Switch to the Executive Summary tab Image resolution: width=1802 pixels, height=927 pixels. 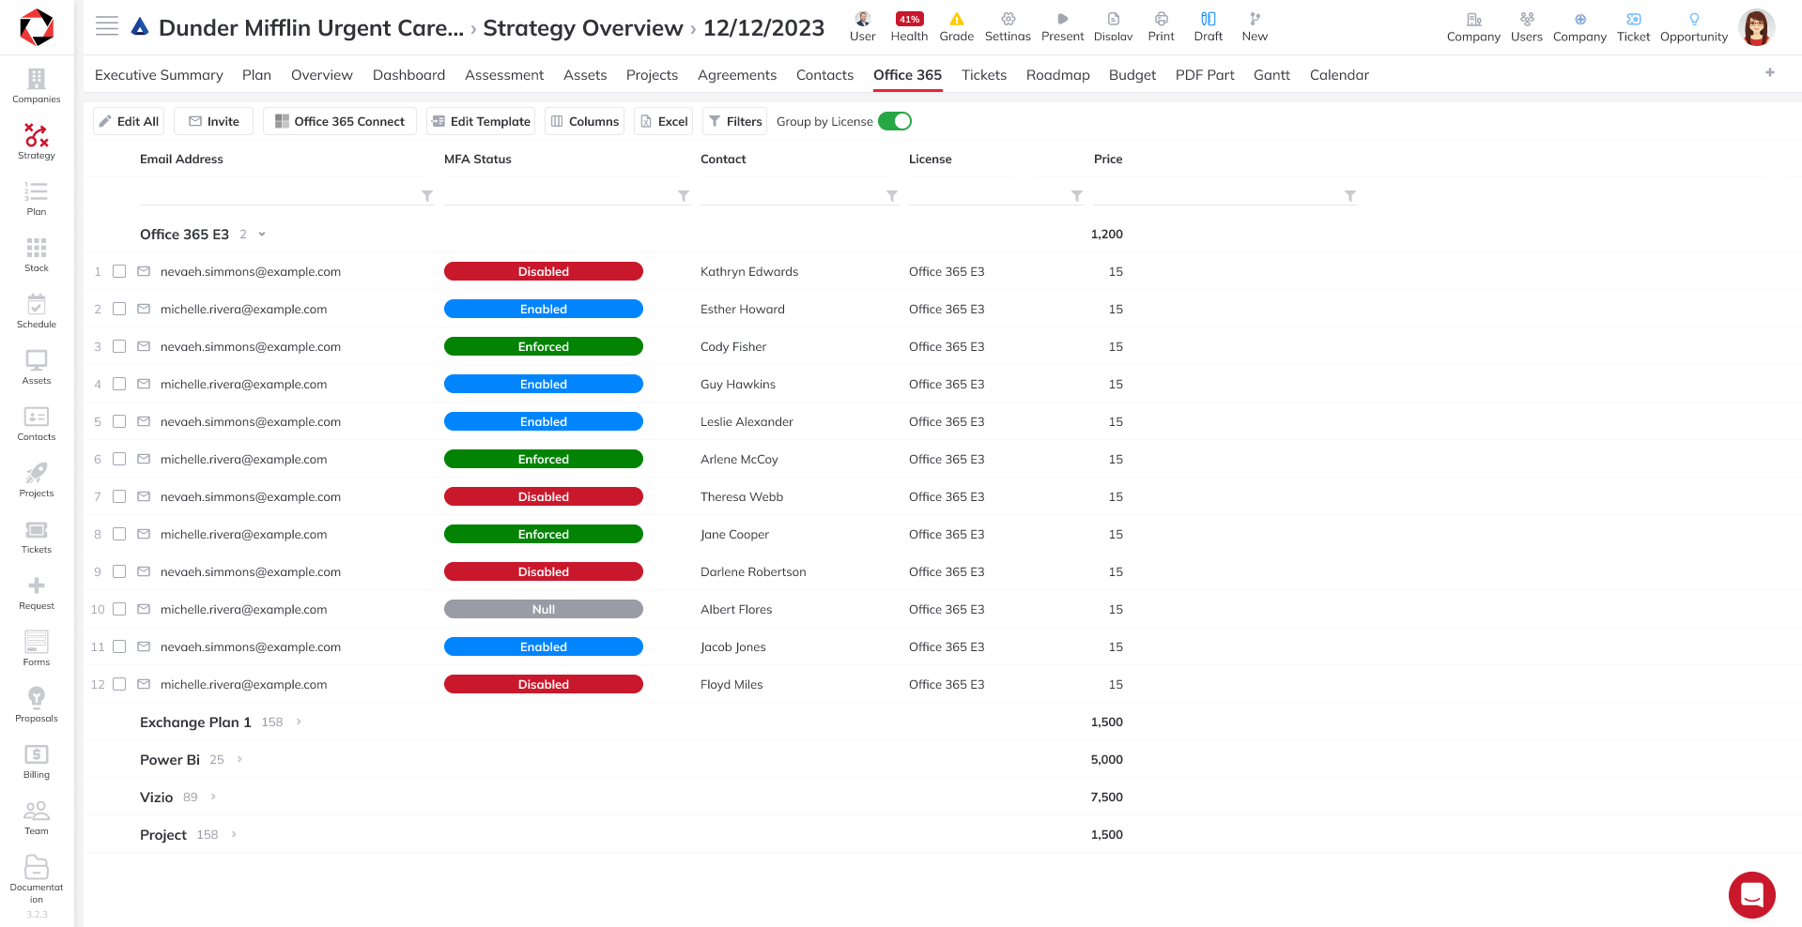pos(159,75)
